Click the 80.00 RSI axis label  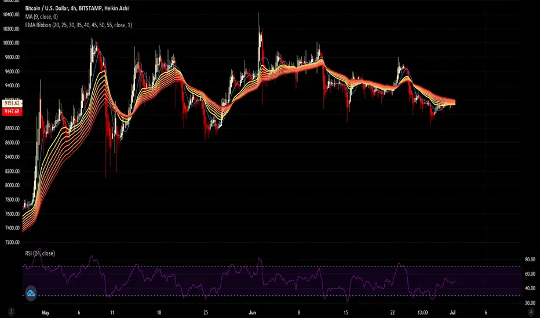(530, 260)
